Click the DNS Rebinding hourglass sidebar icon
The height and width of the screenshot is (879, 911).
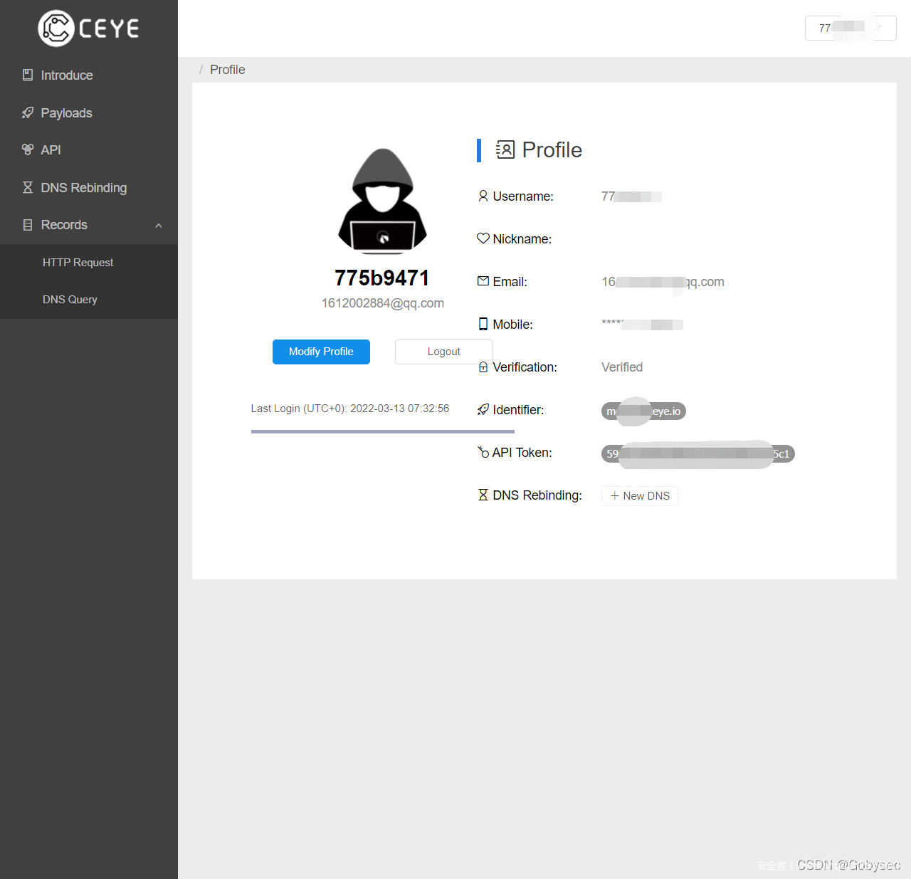click(28, 187)
